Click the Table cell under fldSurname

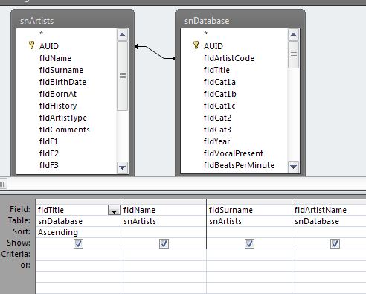tap(249, 221)
